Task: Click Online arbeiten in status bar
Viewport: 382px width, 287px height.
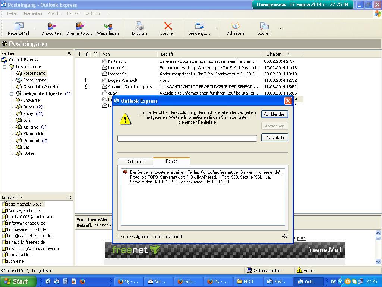Action: pos(264,271)
